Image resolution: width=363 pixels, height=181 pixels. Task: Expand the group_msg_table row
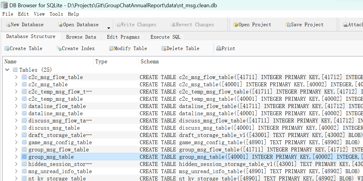[x=16, y=157]
